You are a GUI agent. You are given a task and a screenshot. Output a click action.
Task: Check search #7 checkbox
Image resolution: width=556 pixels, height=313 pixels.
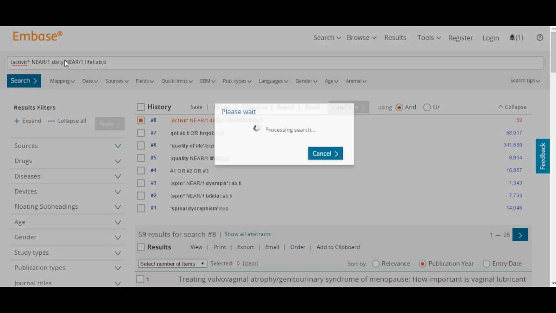[141, 133]
